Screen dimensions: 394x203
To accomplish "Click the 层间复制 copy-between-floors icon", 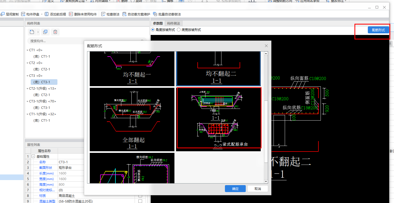I will (3, 14).
